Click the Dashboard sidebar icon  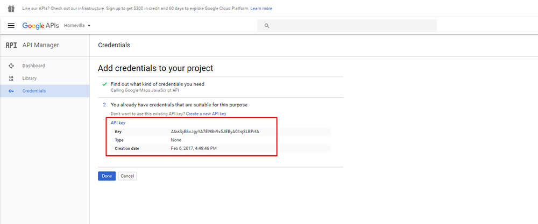pos(11,66)
